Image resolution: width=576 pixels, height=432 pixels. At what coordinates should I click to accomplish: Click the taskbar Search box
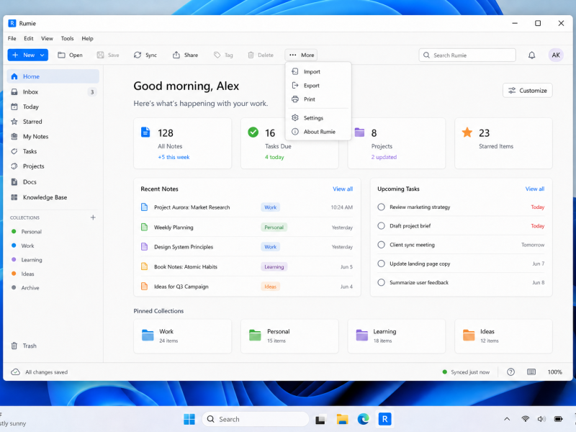coord(256,419)
